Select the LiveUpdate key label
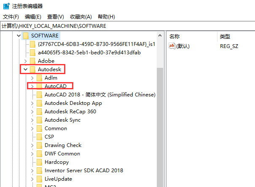255x187 pixels. (59, 179)
